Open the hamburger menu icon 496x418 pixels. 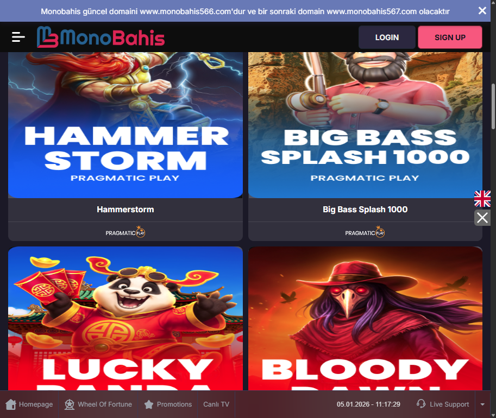tap(18, 37)
